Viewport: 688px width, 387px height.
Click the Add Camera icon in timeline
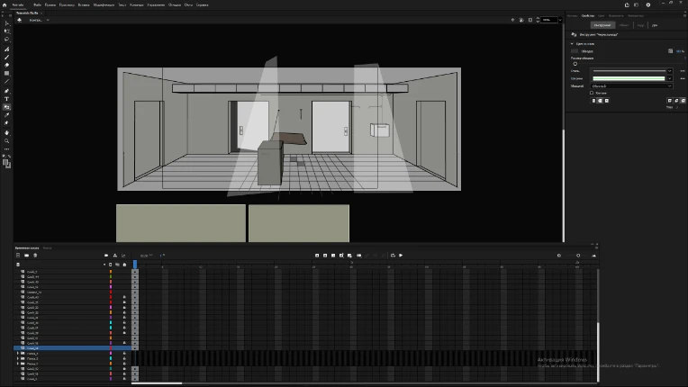click(x=106, y=255)
